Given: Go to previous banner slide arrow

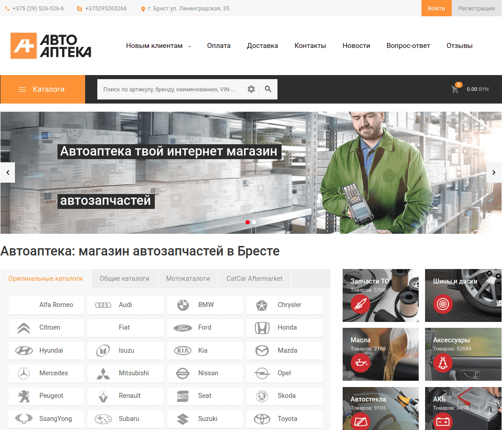Looking at the screenshot, I should coord(8,172).
